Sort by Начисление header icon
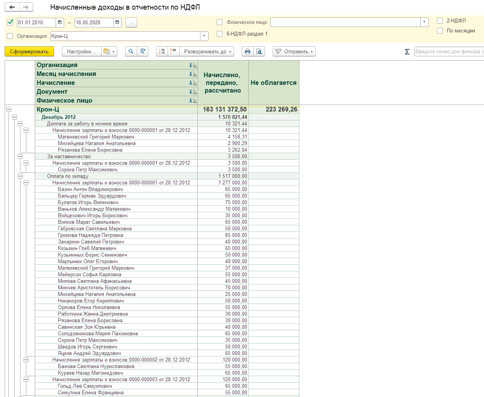 pyautogui.click(x=193, y=83)
